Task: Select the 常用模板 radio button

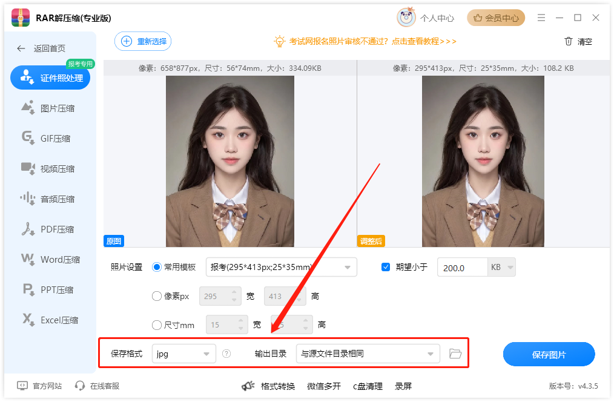Action: pyautogui.click(x=157, y=267)
